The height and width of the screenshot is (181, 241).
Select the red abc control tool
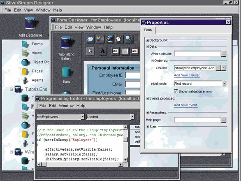click(134, 51)
